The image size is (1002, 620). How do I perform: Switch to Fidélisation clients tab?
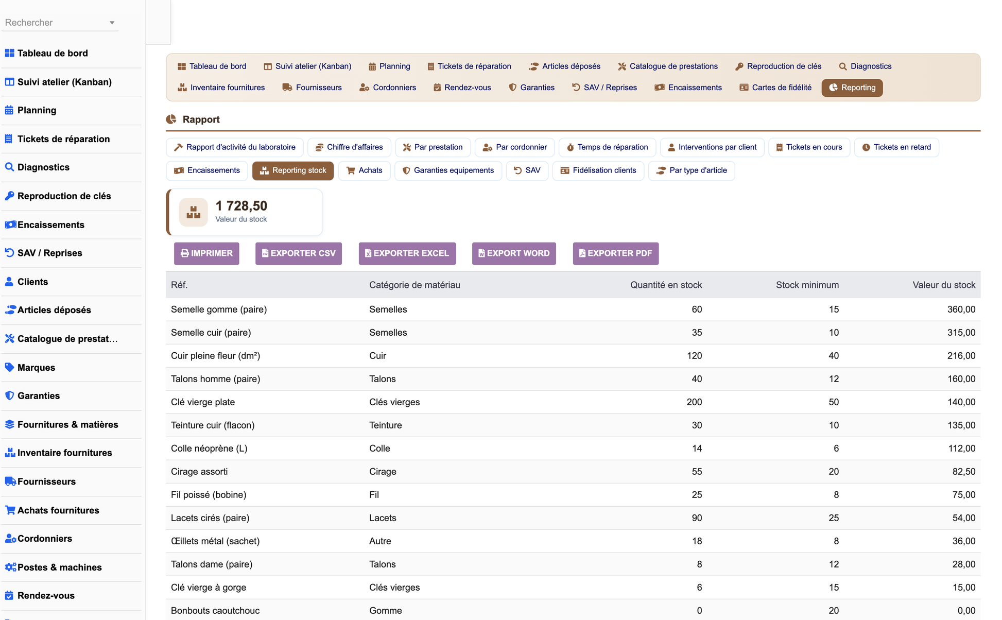click(x=598, y=170)
